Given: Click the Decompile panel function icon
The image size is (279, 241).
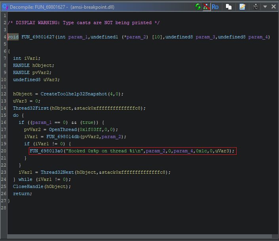Looking at the screenshot, I should [x=5, y=7].
